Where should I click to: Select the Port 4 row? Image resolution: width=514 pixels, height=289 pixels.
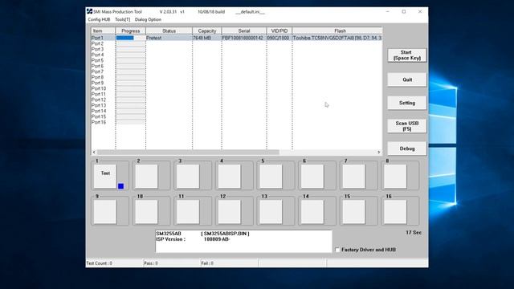coord(236,55)
